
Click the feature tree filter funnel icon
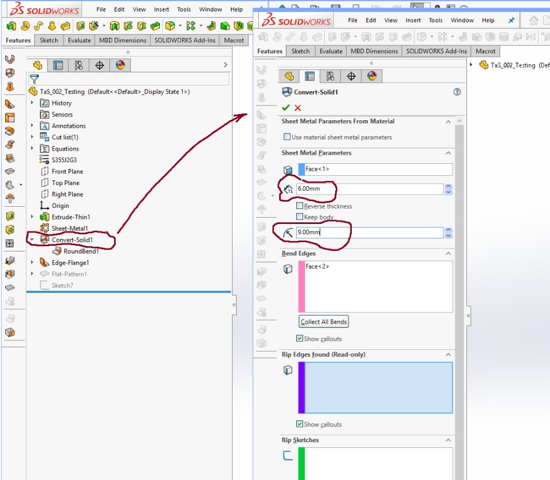point(34,79)
